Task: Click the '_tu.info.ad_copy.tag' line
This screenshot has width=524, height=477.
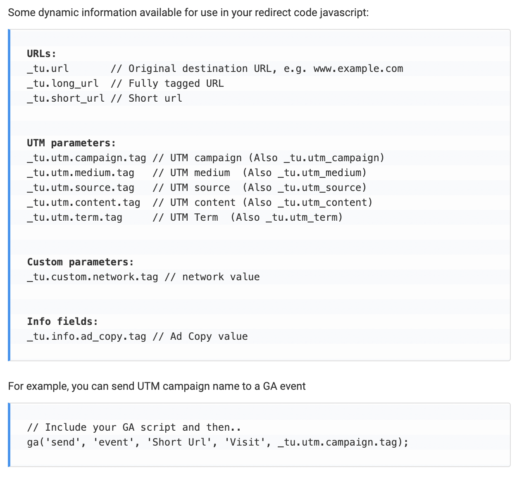Action: point(137,336)
